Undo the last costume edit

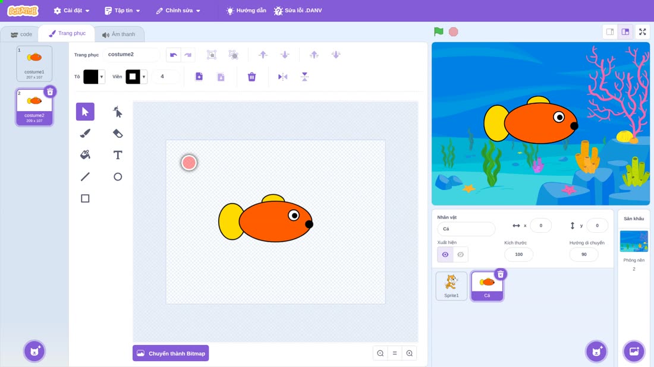click(174, 55)
